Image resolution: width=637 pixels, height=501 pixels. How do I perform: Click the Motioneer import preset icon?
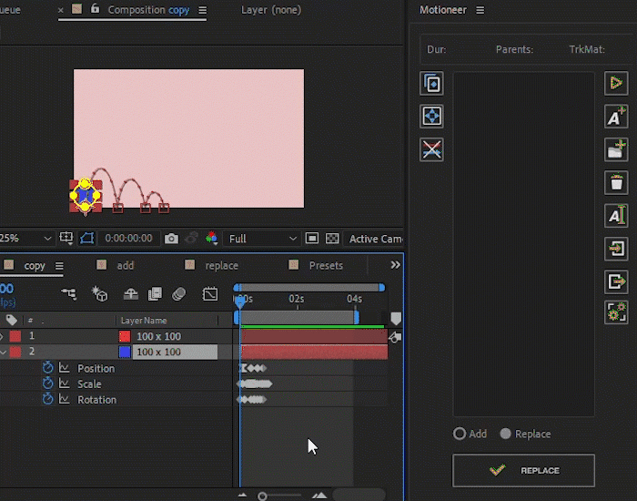[x=616, y=248]
